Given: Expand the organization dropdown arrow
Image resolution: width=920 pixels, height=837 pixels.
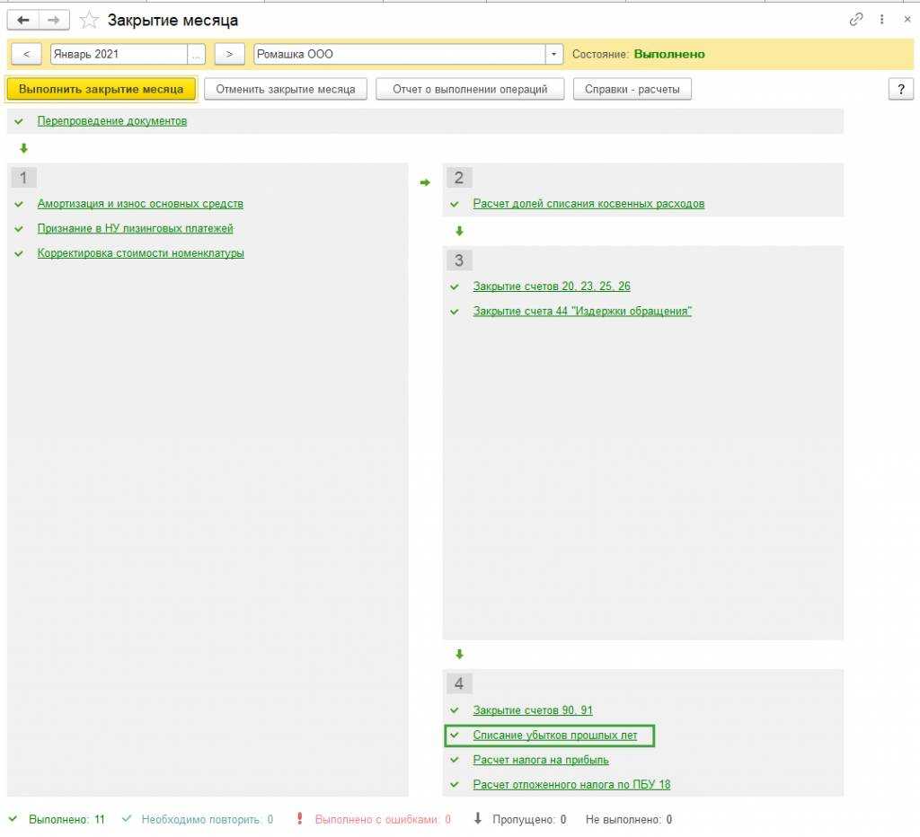Looking at the screenshot, I should pyautogui.click(x=554, y=54).
